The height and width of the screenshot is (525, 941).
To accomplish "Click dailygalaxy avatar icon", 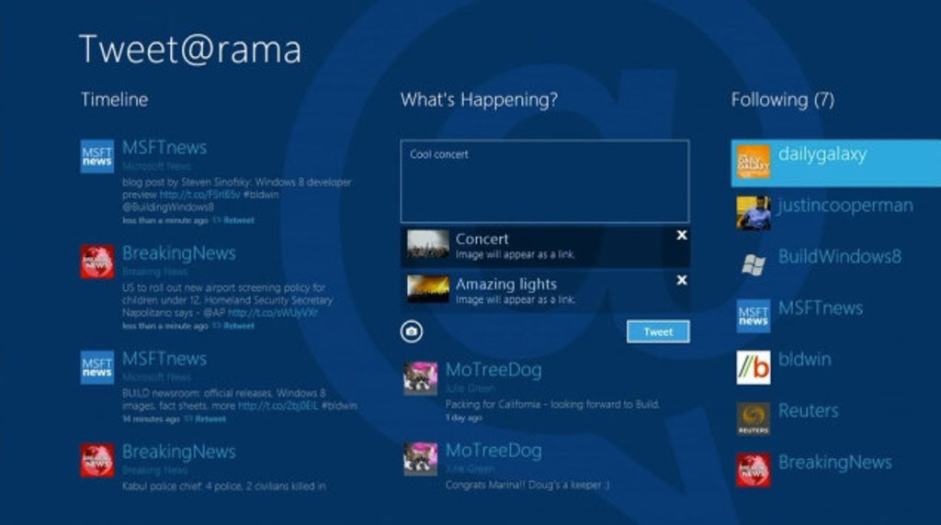I will [x=754, y=162].
